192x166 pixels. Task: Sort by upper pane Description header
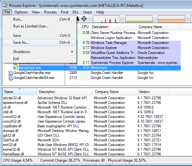(x=114, y=27)
